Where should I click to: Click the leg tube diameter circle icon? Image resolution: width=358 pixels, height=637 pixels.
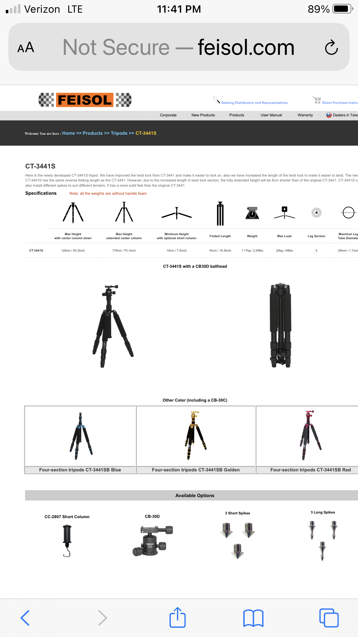[348, 213]
